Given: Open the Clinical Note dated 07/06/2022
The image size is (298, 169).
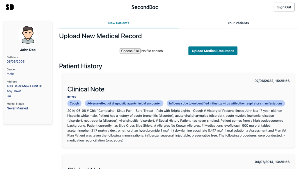Looking at the screenshot, I should [x=86, y=89].
